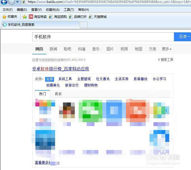
Task: Switch to the 地图 search category
Action: click(138, 49)
